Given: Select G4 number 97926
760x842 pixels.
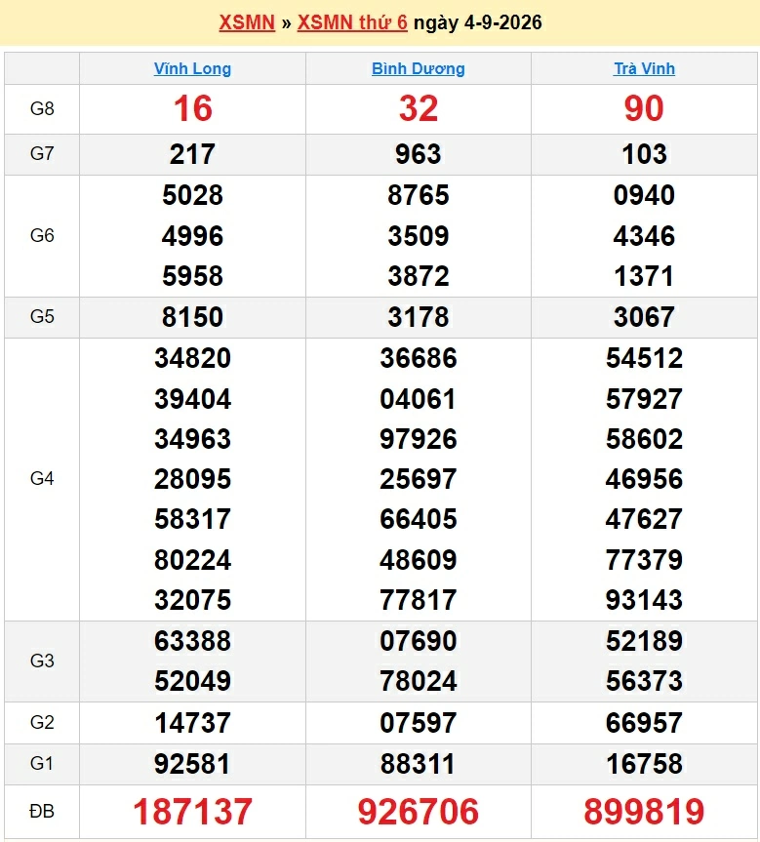Looking at the screenshot, I should (x=419, y=439).
